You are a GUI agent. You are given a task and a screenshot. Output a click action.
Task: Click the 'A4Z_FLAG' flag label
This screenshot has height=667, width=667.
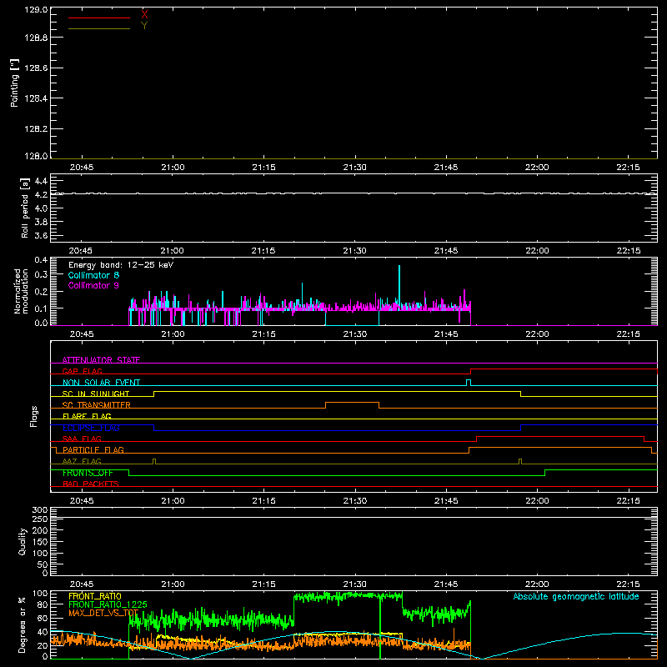coord(82,462)
